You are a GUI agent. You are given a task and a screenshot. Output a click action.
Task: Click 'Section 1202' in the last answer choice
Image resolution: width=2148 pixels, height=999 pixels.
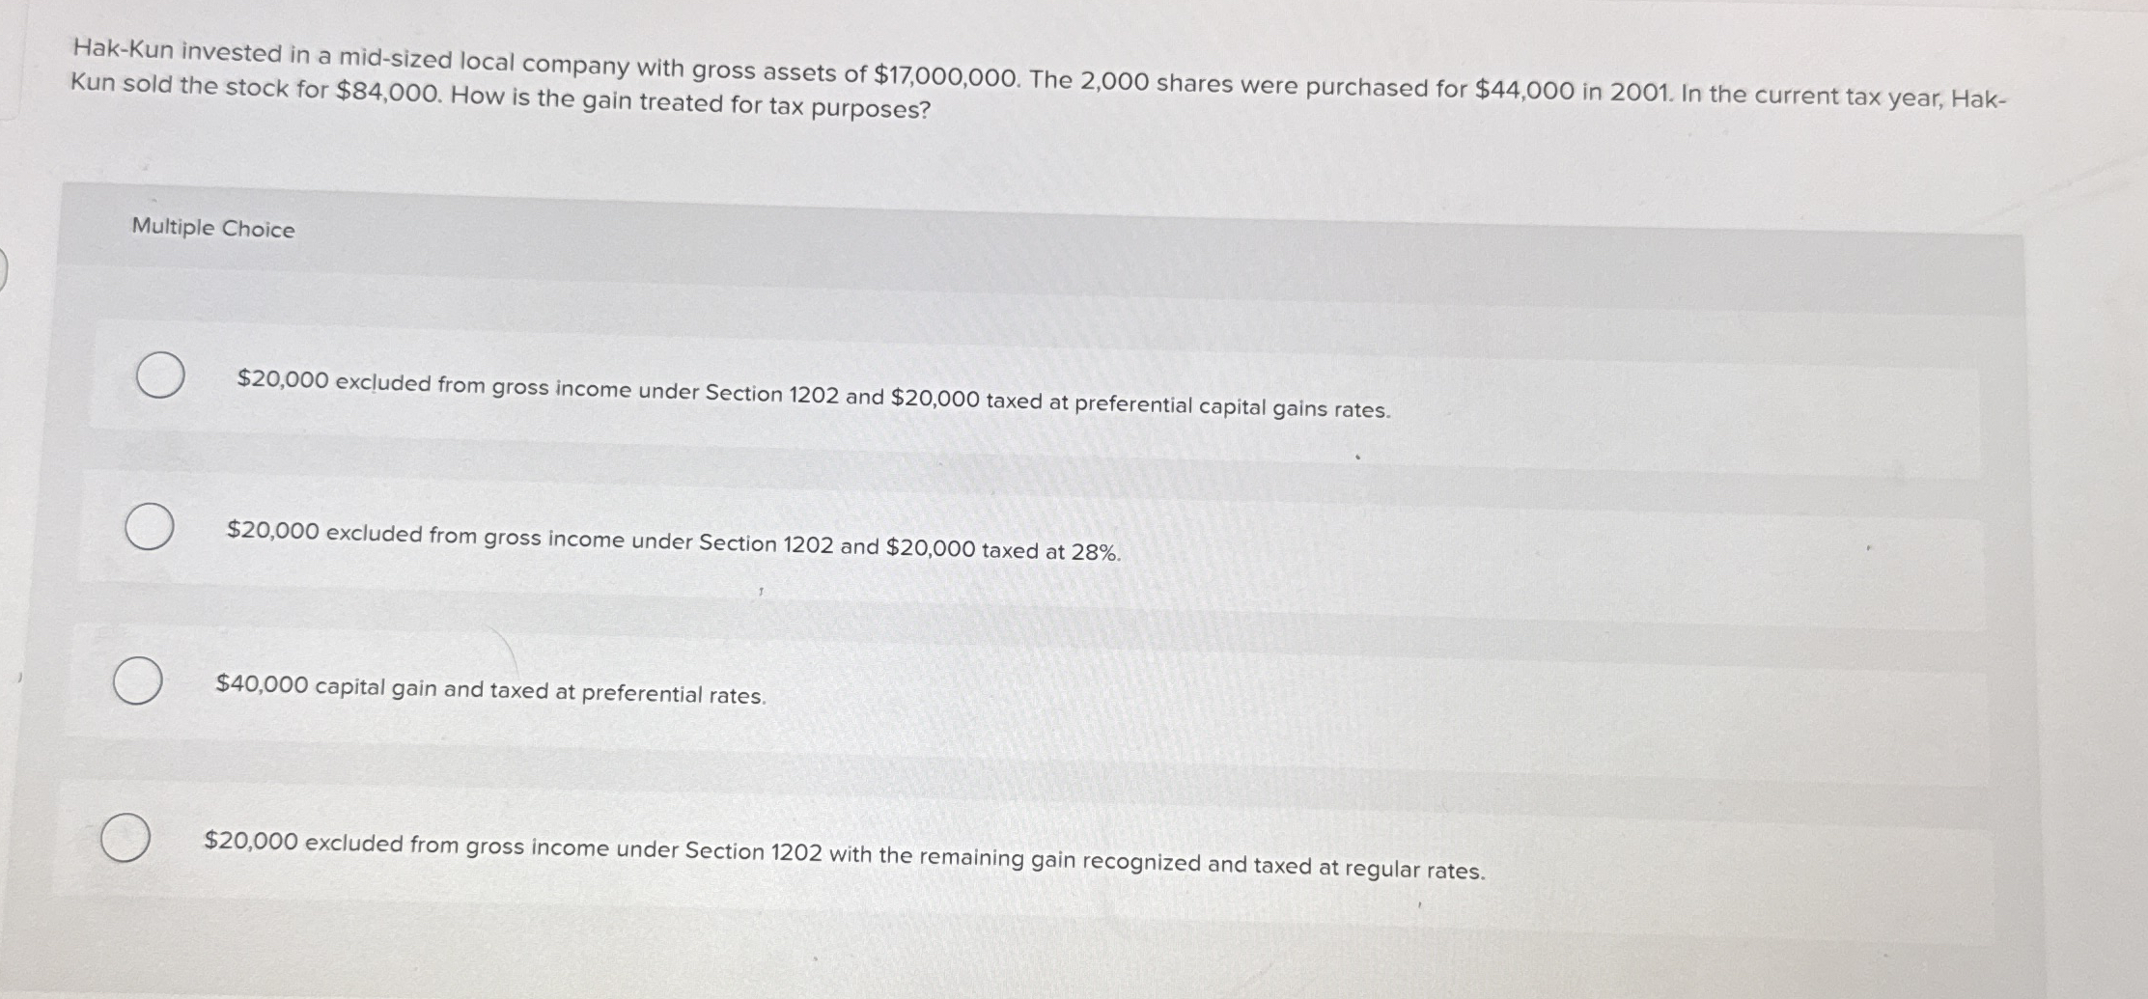(753, 850)
